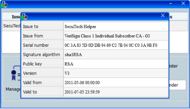Select the 'Version' label cell
Image resolution: width=190 pixels, height=109 pixels.
(x=42, y=73)
